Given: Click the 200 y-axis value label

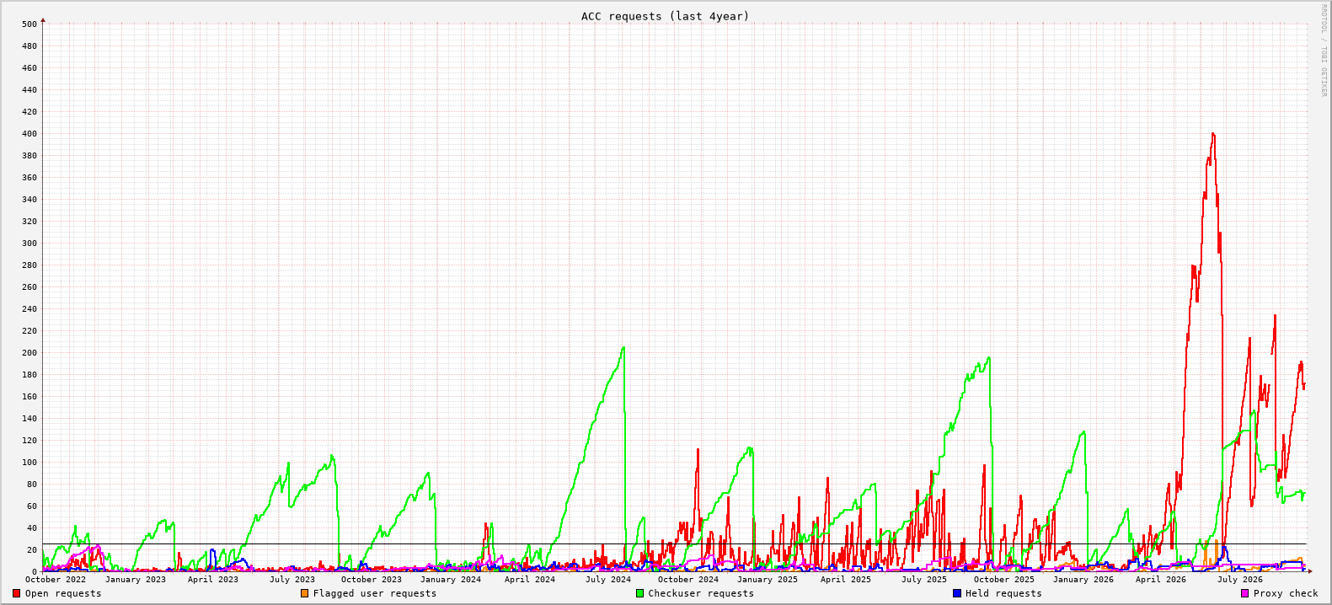Looking at the screenshot, I should (x=29, y=353).
